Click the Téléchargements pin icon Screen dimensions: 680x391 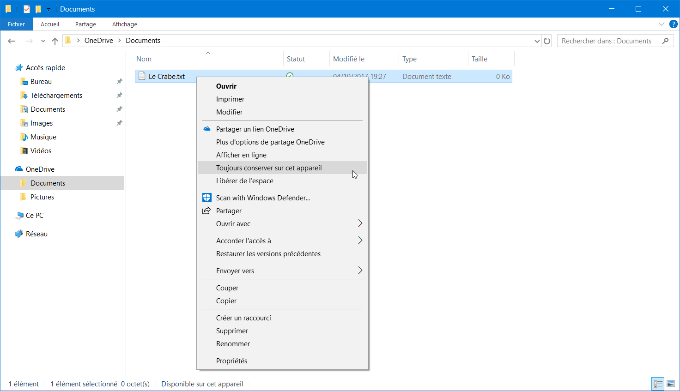click(119, 96)
